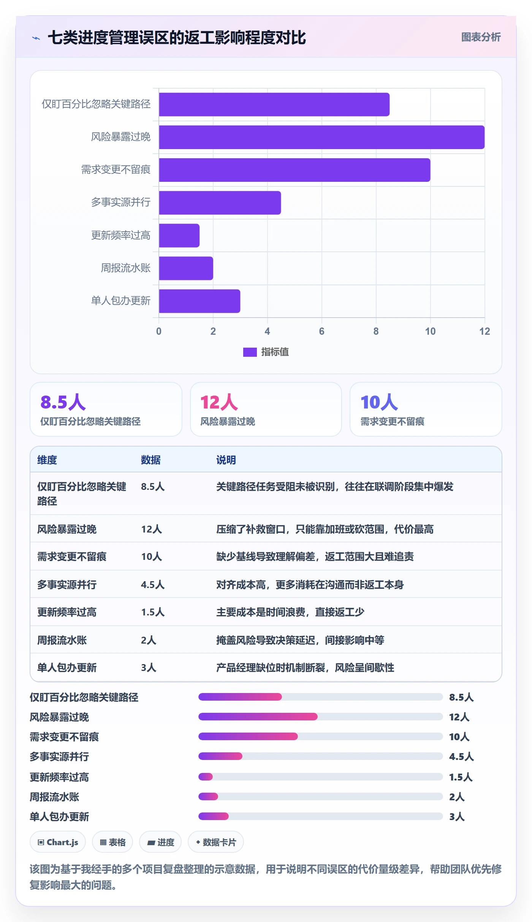532x922 pixels.
Task: Click the 需求变更不留痕 progress bar
Action: click(x=320, y=736)
